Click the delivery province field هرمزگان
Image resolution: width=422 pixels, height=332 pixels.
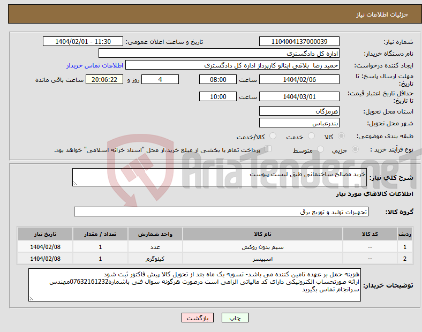(x=299, y=111)
